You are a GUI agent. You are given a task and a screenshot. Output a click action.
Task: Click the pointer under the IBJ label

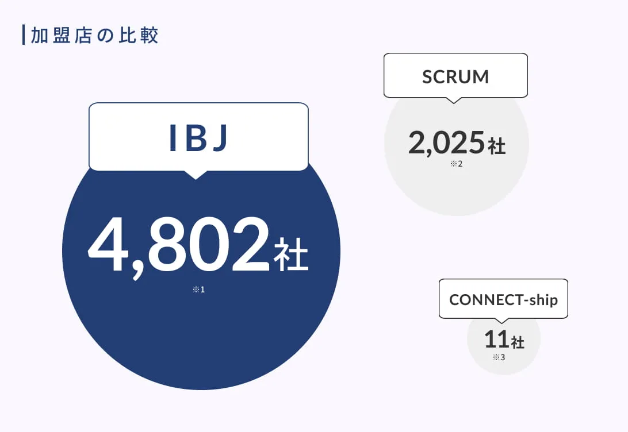196,175
